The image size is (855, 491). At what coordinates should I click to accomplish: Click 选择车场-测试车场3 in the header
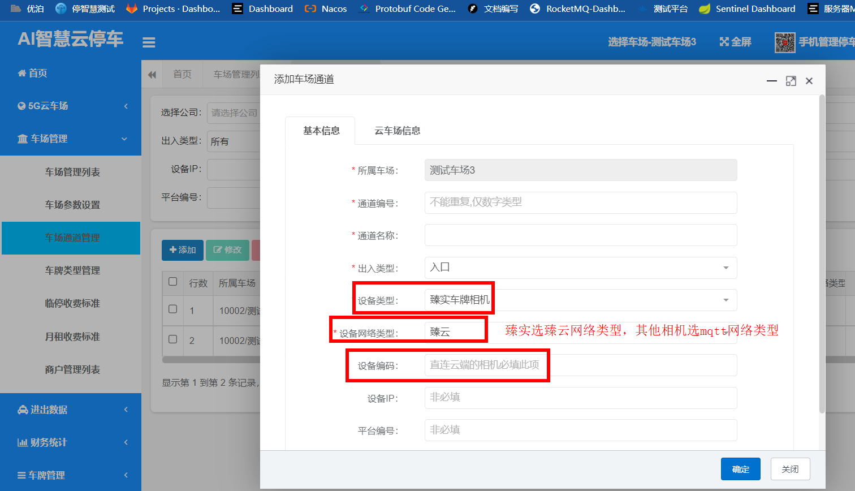(652, 42)
